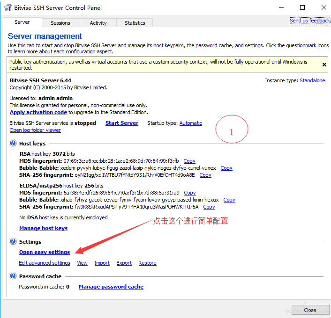Copy the ECDSA MD5 fingerprint
331x318 pixels.
tap(190, 193)
